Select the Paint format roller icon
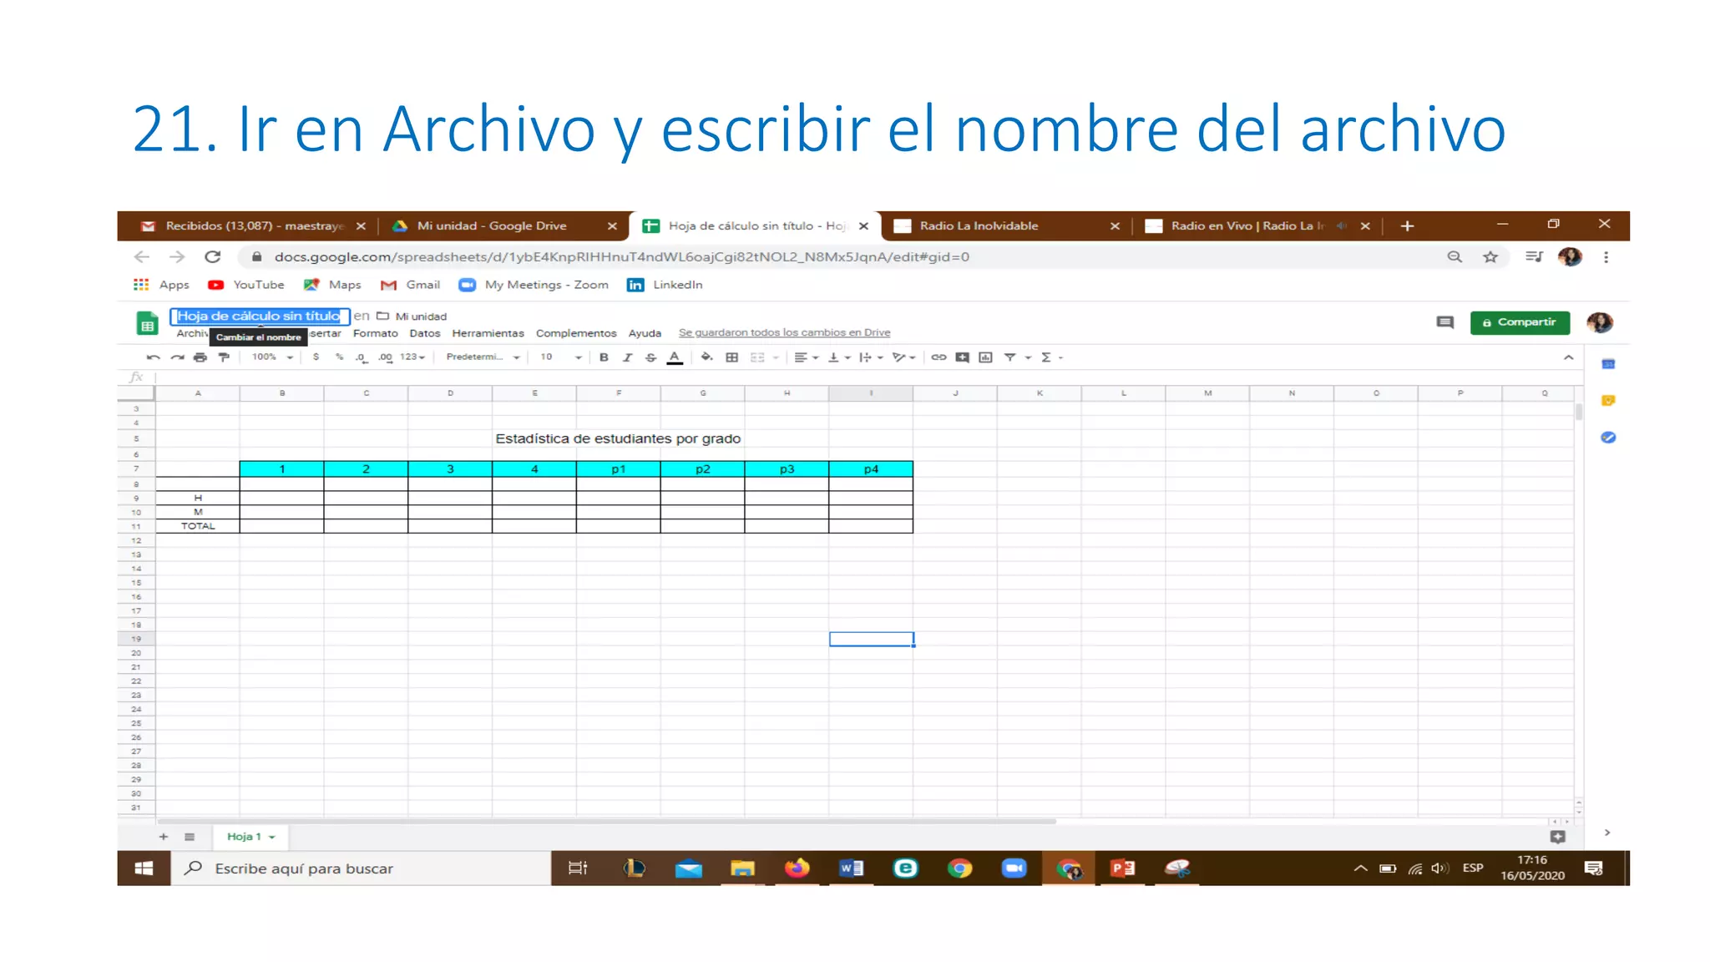1710x962 pixels. (x=224, y=357)
